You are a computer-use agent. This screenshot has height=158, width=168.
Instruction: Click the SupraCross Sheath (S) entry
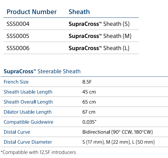[x=99, y=24]
